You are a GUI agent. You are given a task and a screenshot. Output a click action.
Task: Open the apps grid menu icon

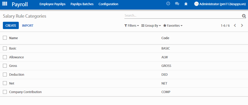tap(5, 4)
